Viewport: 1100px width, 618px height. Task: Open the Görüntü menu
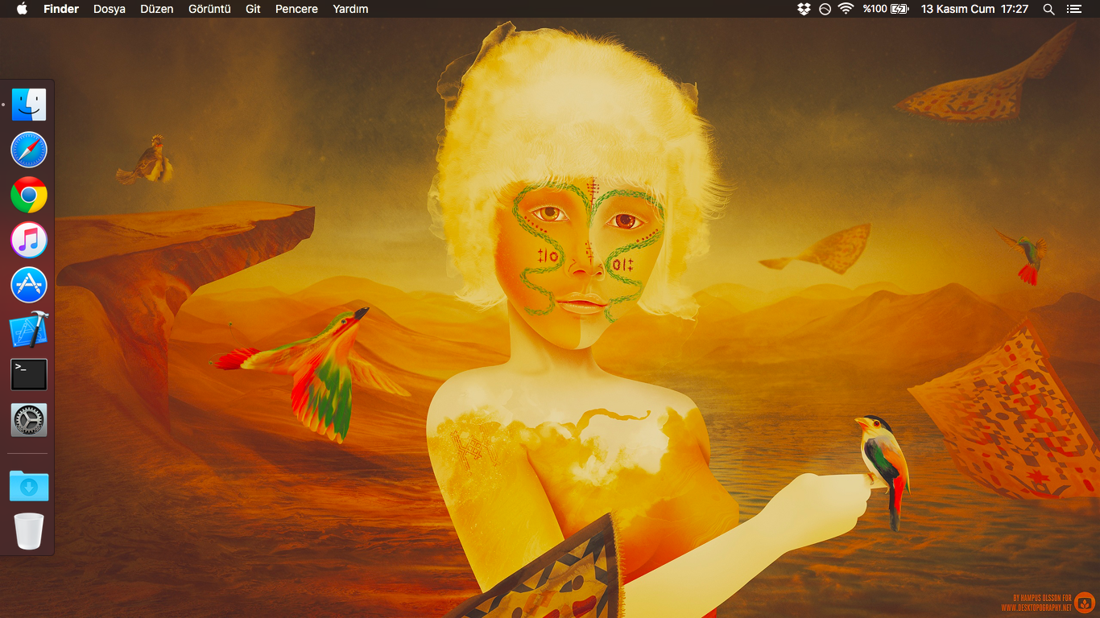[x=209, y=9]
